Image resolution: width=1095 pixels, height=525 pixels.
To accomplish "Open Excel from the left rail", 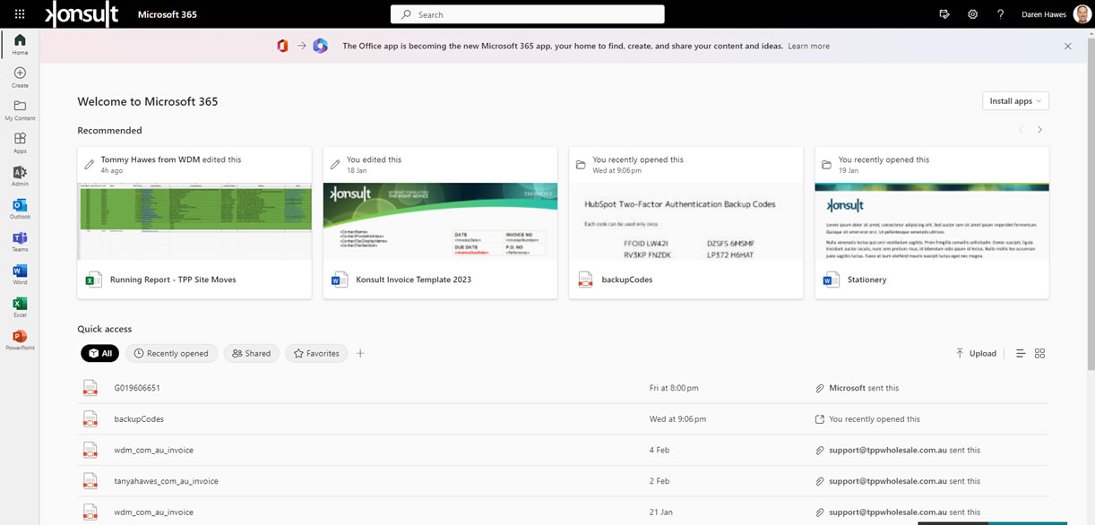I will (20, 306).
